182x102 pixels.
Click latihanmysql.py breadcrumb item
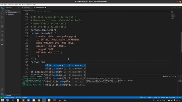[x=28, y=10]
